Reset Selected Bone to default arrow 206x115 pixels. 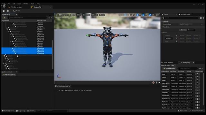tap(202, 24)
